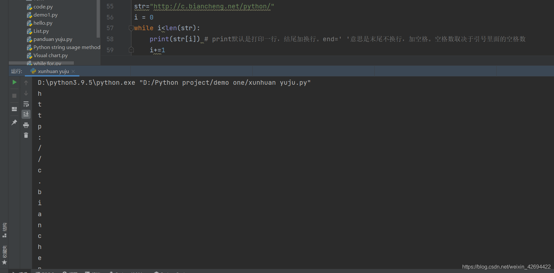Click the fold end marker at line 59

(131, 50)
